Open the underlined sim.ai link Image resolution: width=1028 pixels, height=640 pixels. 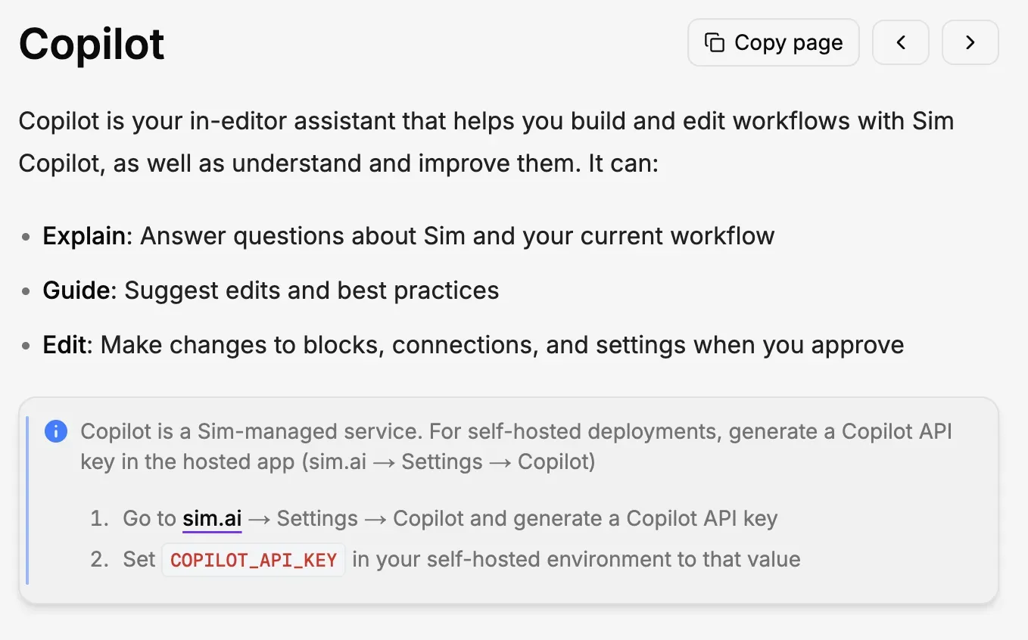[x=212, y=519]
